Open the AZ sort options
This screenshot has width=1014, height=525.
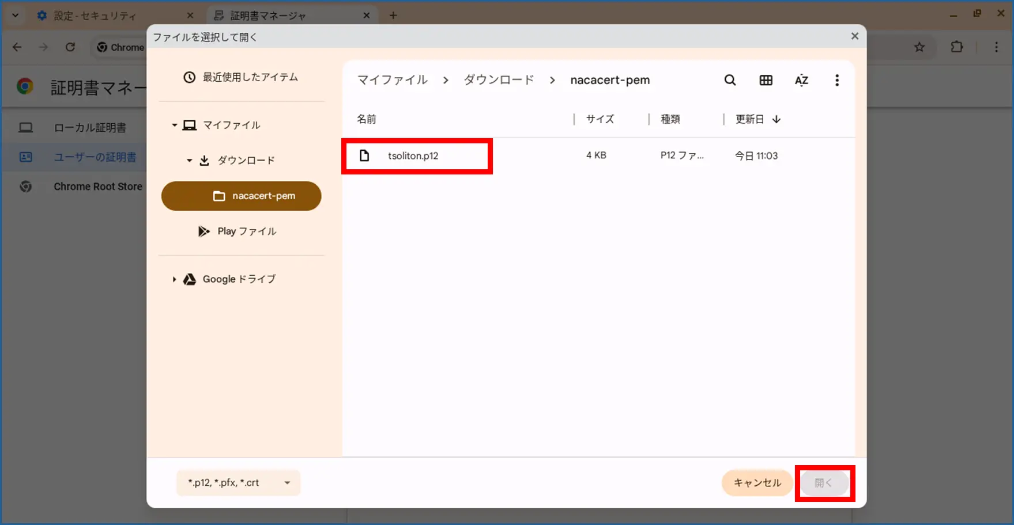(801, 80)
